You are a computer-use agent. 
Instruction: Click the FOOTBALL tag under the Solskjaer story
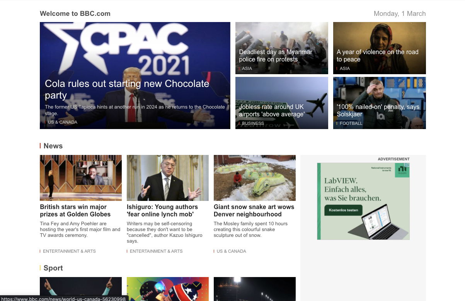tap(351, 123)
